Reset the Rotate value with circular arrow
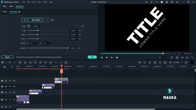Image resolution: width=196 pixels, height=110 pixels. pos(83,26)
